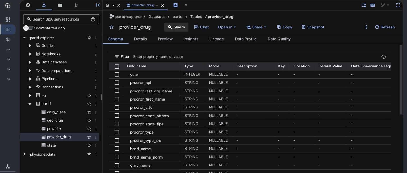Viewport: 407px width, 173px height.
Task: Star the drug_class table
Action: coord(89,112)
